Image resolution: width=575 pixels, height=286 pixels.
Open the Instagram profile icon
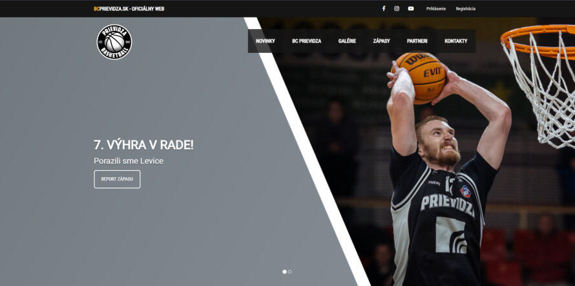pos(397,8)
